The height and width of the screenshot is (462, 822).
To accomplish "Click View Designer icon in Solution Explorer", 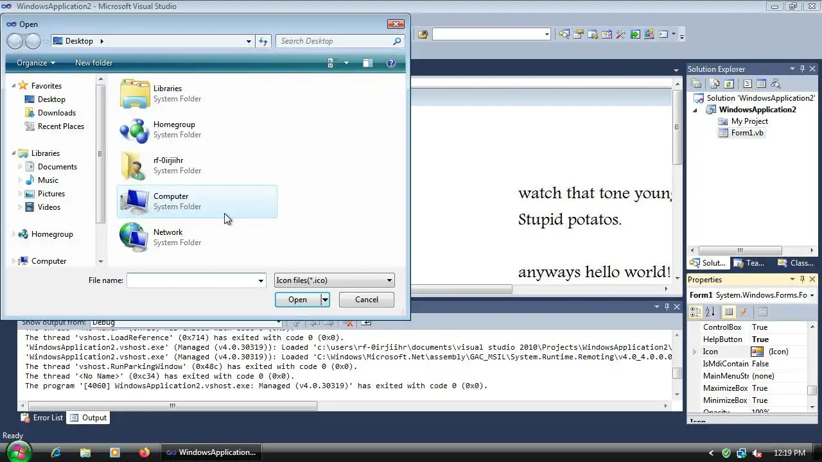I will 762,84.
